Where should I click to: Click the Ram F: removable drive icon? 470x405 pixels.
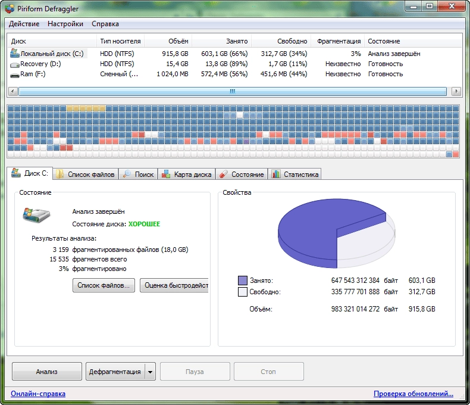click(x=15, y=75)
